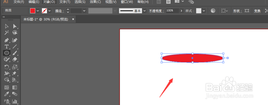Select the Blend tool
Image resolution: width=268 pixels, height=105 pixels.
click(x=15, y=94)
